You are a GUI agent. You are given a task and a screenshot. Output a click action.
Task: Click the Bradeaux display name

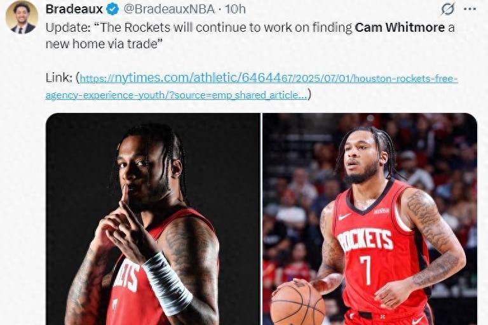(74, 10)
